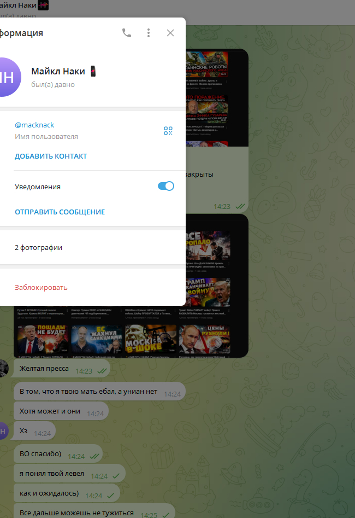355x518 pixels.
Task: Click the purple profile avatar in info panel
Action: click(x=8, y=77)
